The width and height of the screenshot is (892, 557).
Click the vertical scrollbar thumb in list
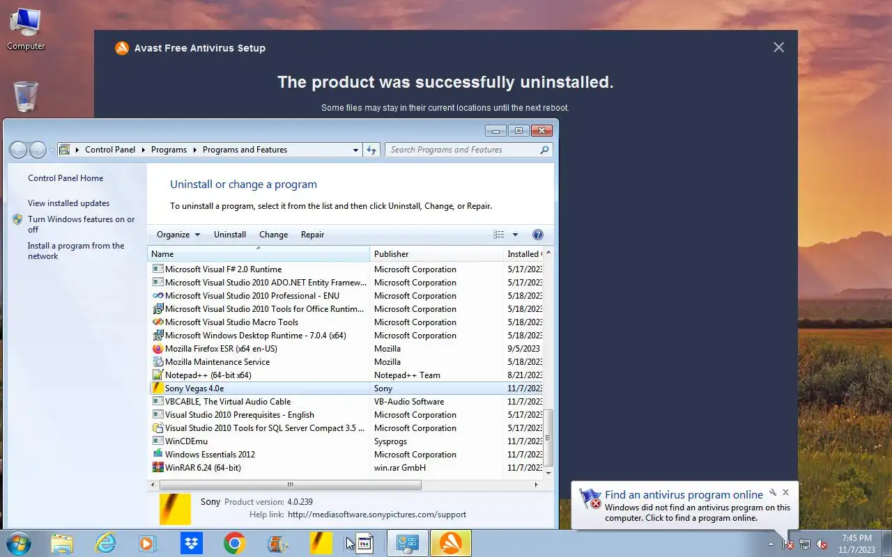548,438
